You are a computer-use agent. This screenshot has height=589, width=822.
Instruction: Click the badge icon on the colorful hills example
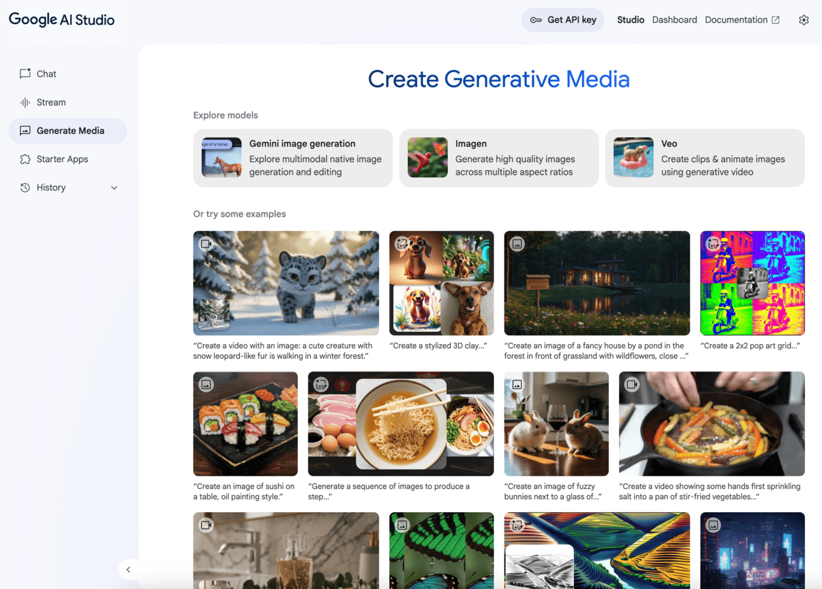pos(517,525)
